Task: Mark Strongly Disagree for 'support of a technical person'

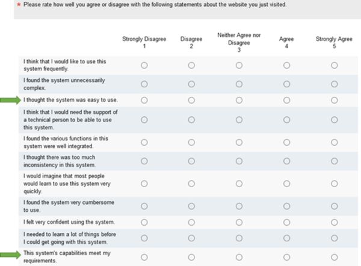Action: point(144,120)
